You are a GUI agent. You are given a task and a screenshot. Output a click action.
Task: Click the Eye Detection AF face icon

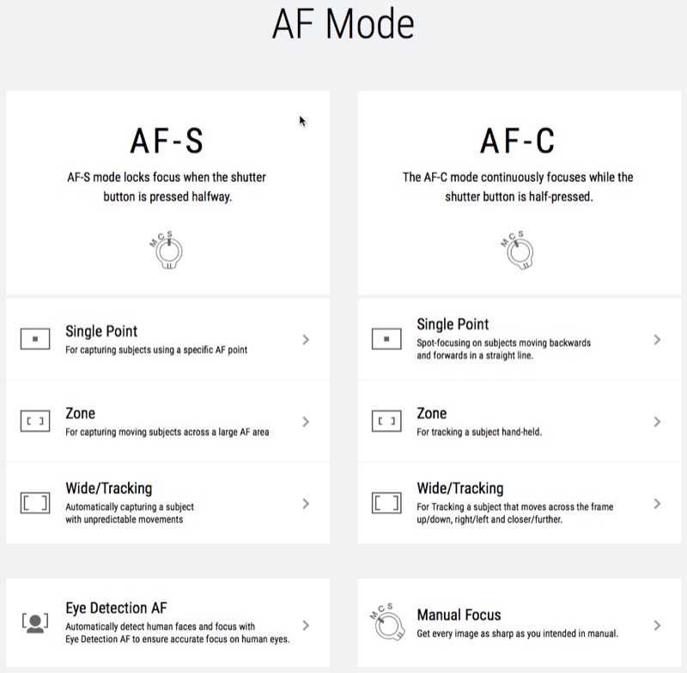click(x=35, y=623)
